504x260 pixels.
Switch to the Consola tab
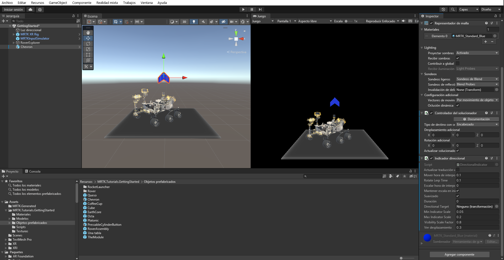[33, 172]
